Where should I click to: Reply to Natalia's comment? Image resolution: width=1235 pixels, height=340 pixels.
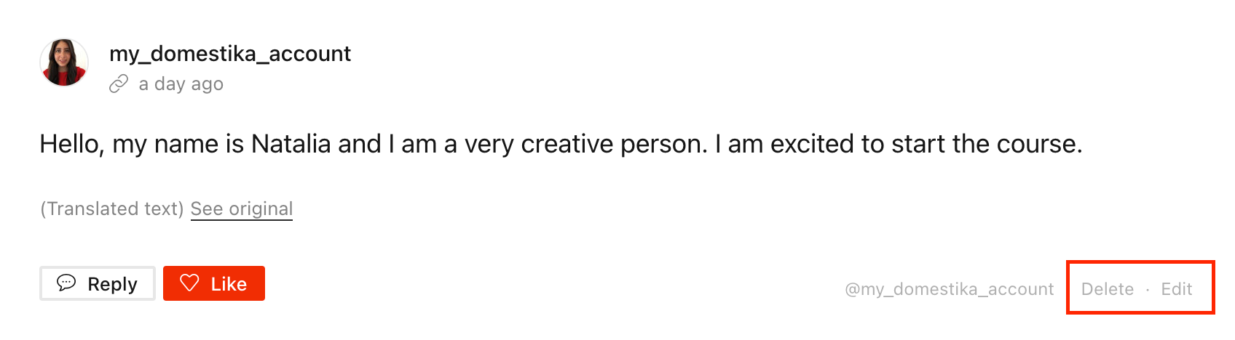(98, 283)
